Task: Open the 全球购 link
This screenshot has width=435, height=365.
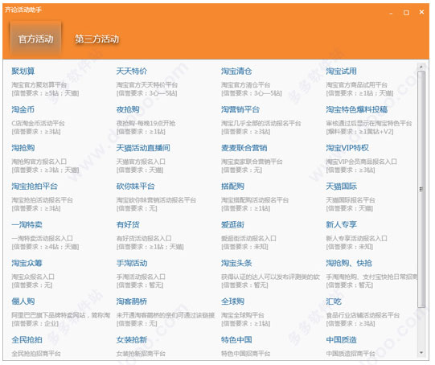Action: coord(232,301)
